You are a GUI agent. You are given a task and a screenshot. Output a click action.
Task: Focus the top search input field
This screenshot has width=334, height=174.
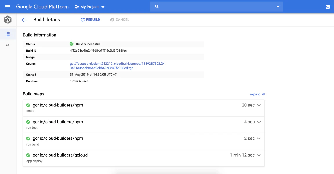click(216, 7)
